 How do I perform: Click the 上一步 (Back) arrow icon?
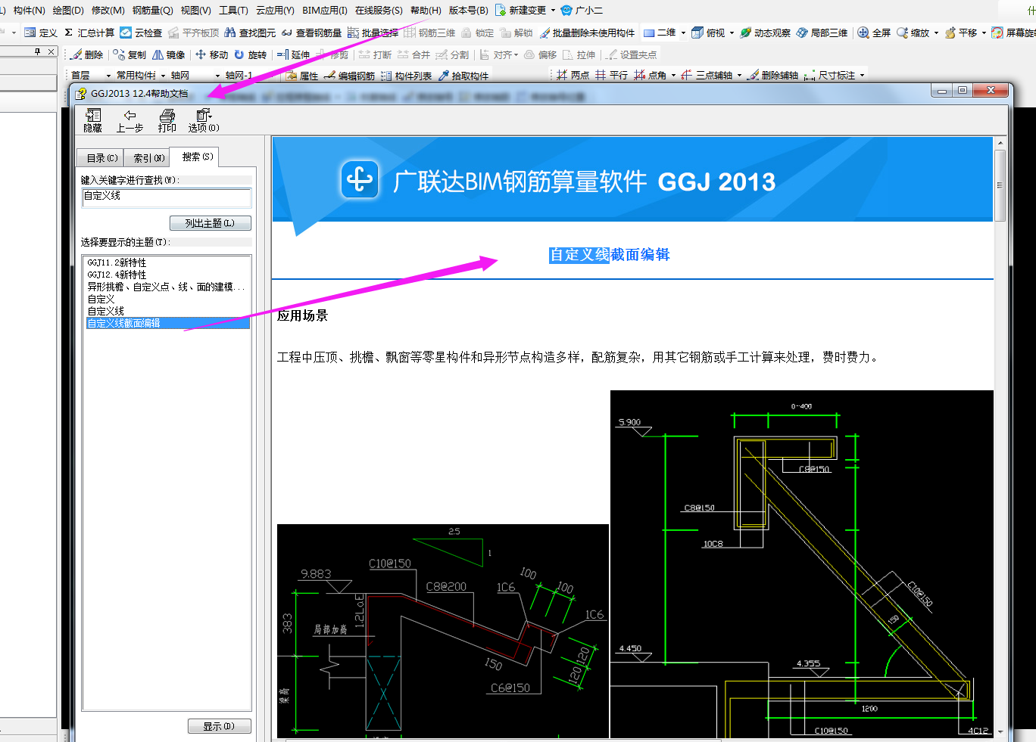coord(129,115)
